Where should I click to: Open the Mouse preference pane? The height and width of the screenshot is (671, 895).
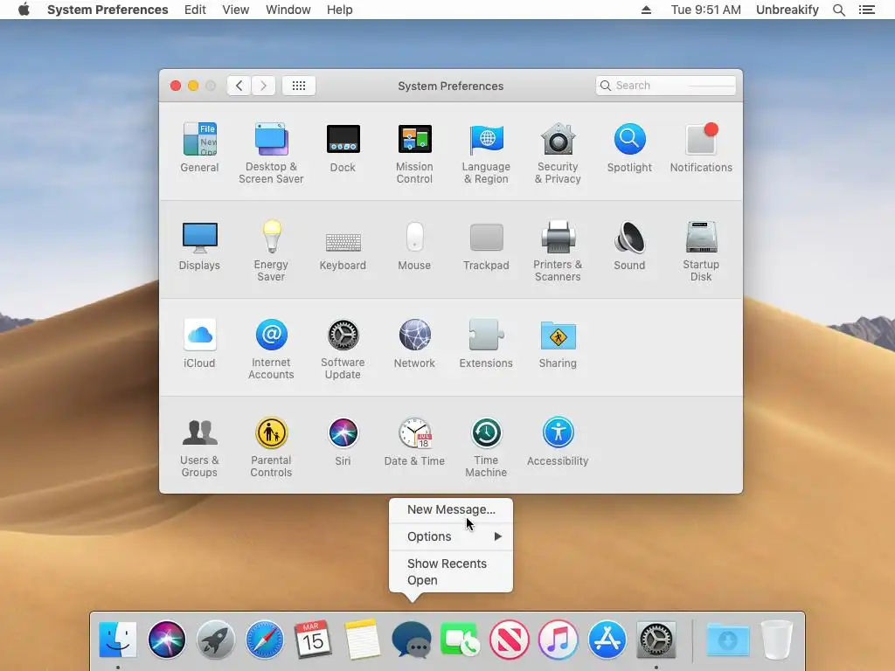[414, 246]
